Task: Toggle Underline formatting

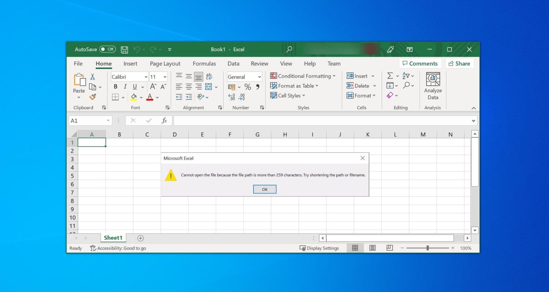Action: [135, 86]
